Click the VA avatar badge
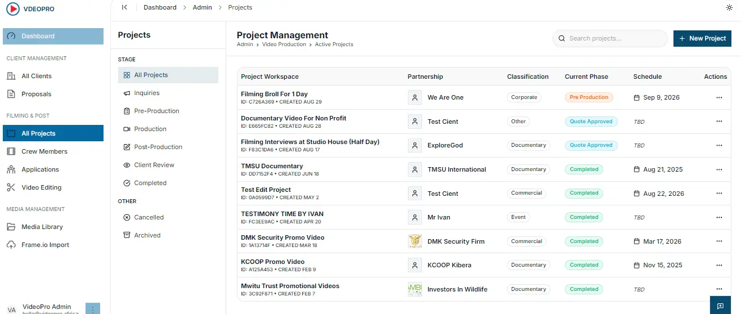Viewport: 741px width, 314px height. (x=12, y=310)
